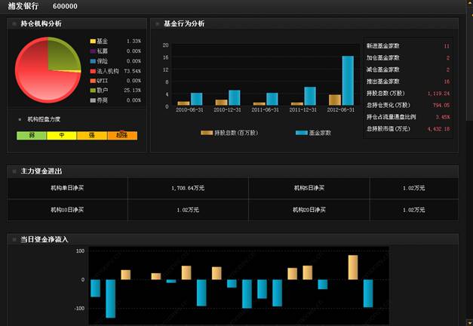Click the 持仓占流量通盘比例 label

click(x=392, y=117)
